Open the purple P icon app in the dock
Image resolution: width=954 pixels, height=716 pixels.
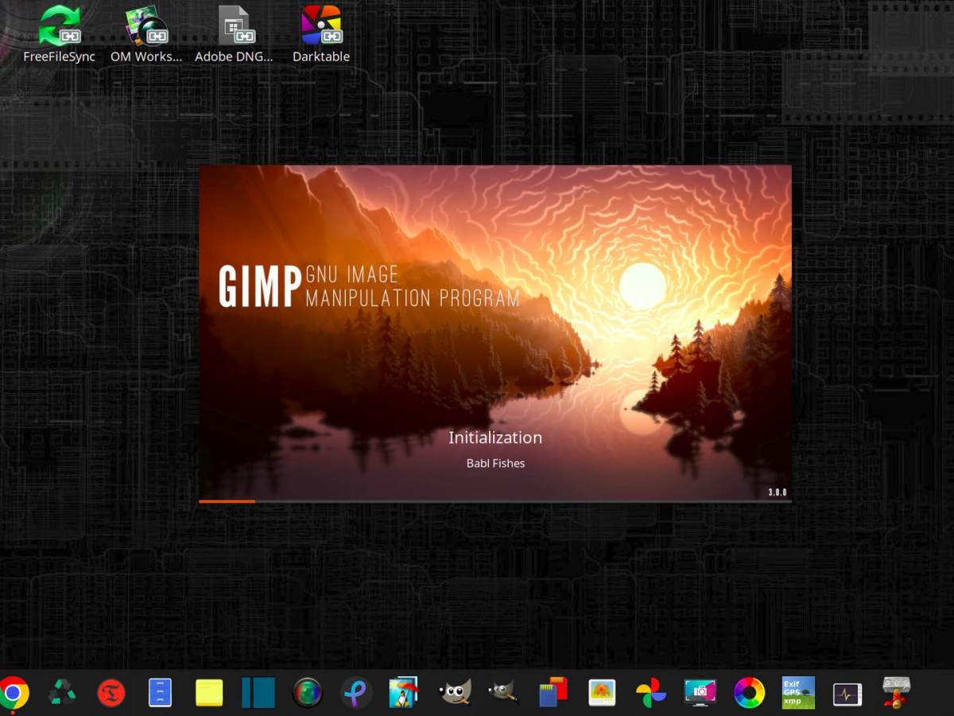(x=356, y=693)
